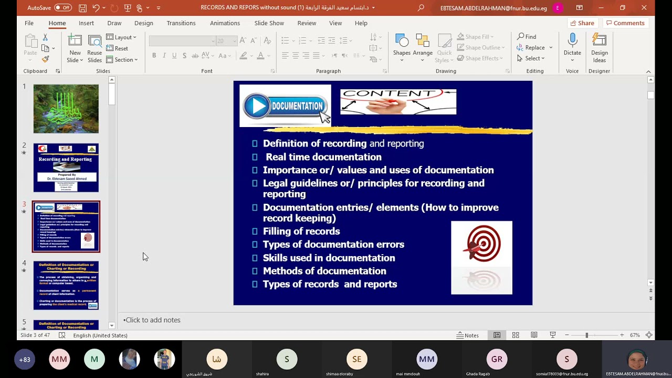Toggle Bold formatting
Screen dimensions: 672x378
[154, 56]
